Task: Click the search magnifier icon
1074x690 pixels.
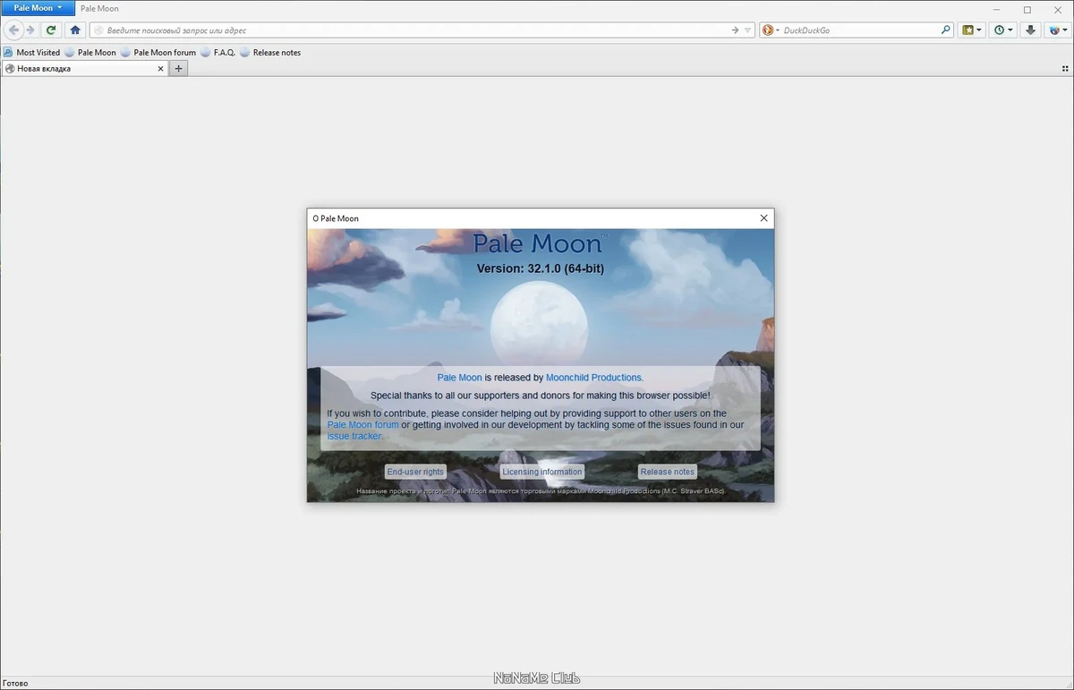Action: pos(946,30)
